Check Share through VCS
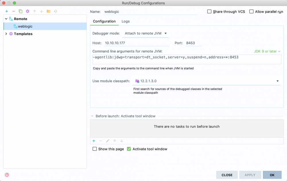The height and width of the screenshot is (181, 287). click(x=210, y=11)
